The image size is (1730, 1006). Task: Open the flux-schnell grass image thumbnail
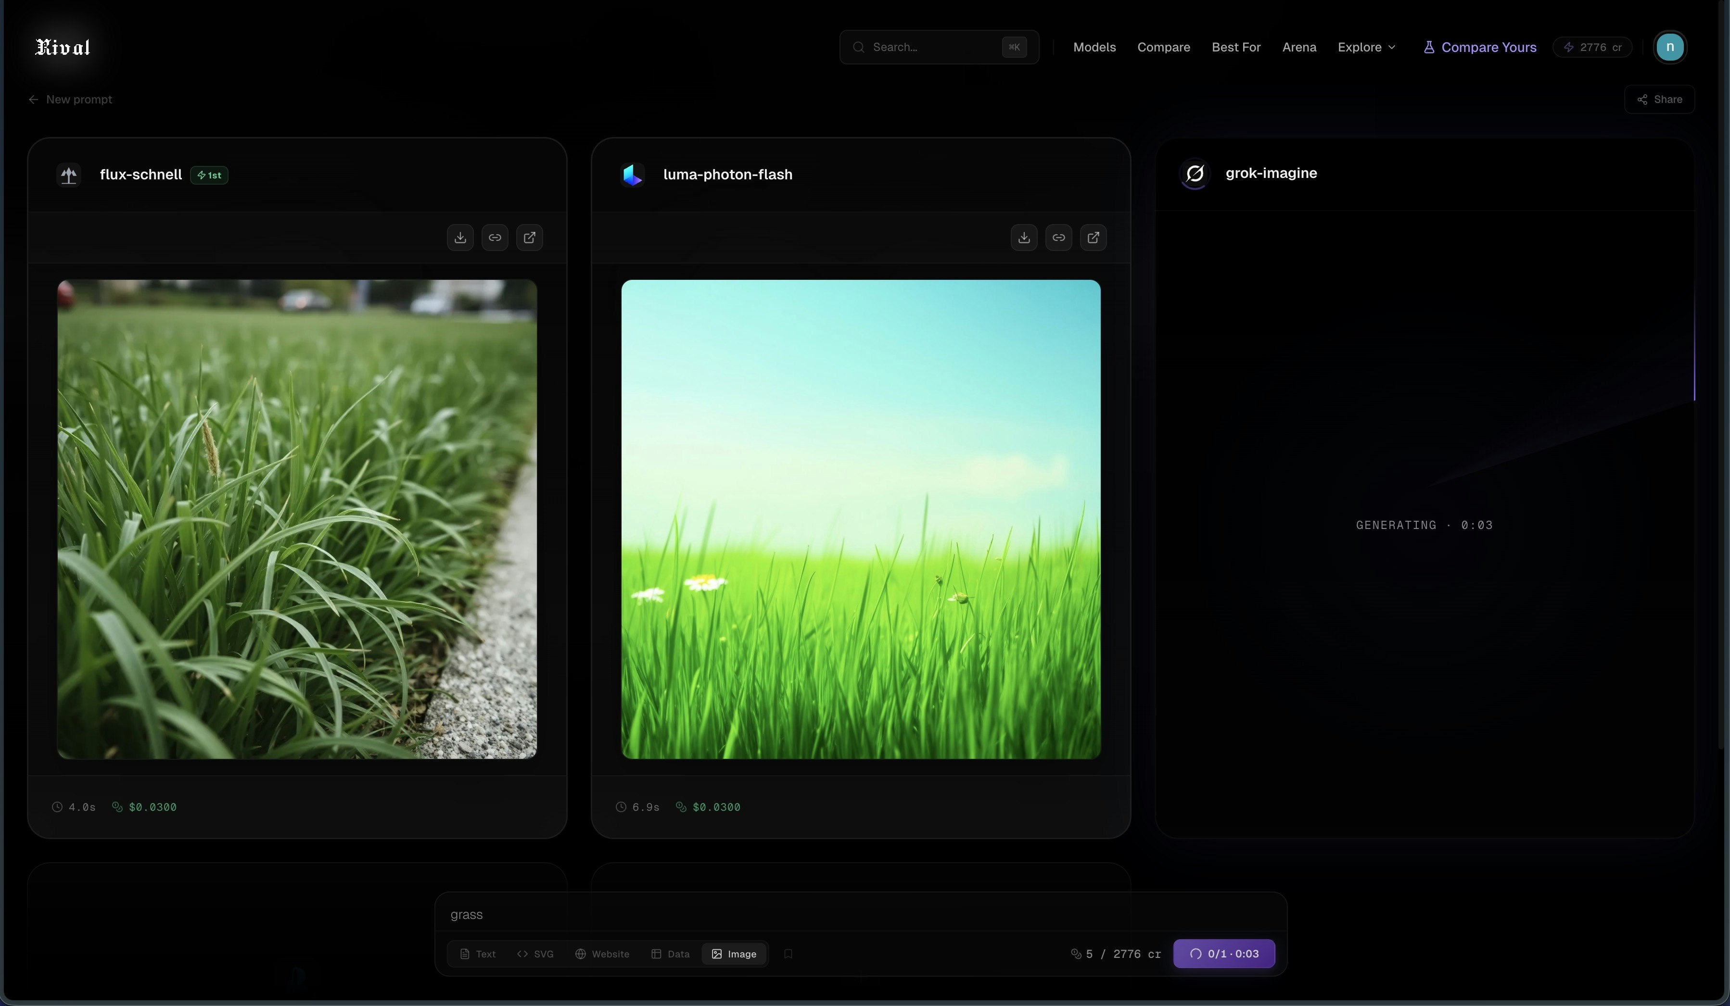coord(297,519)
